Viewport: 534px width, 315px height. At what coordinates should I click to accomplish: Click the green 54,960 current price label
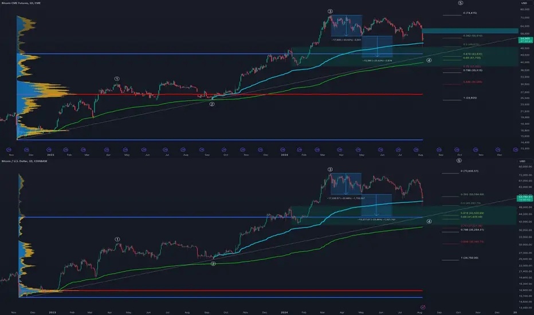point(525,40)
